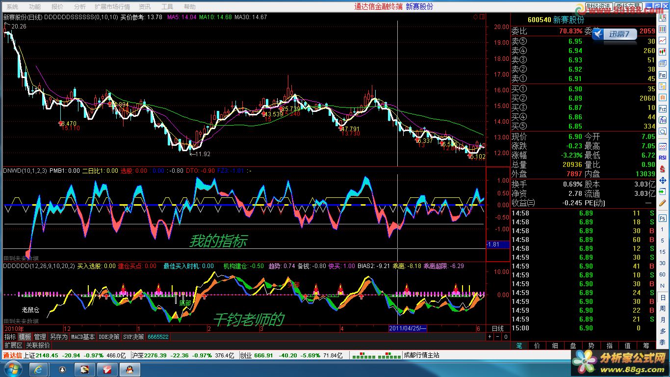The image size is (670, 377).
Task: Switch to the 价 price tab
Action: (537, 346)
